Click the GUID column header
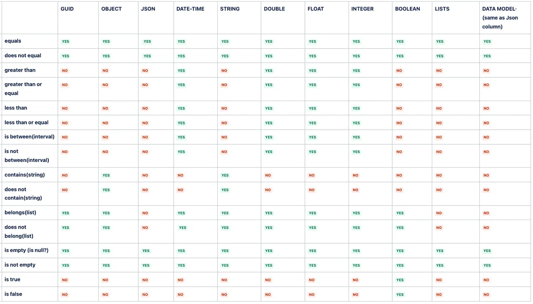 point(67,9)
